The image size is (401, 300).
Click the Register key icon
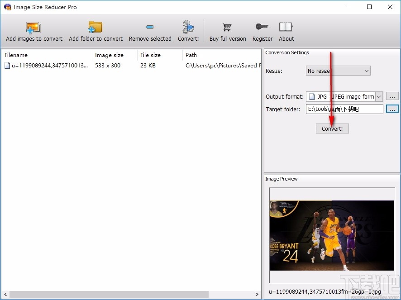tap(262, 27)
